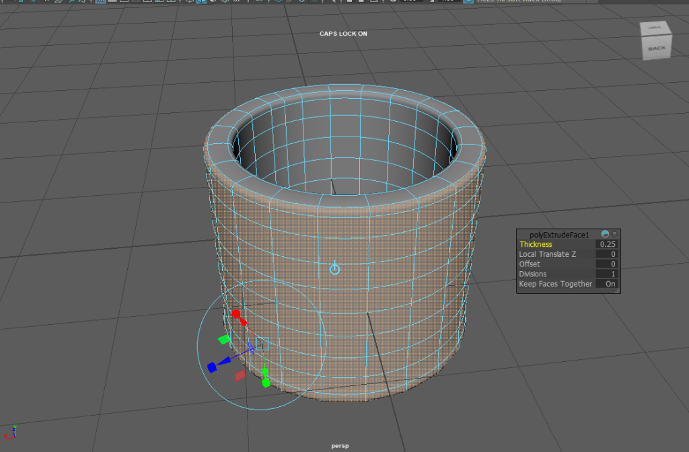Click the polyExtrudeFace1 panel menu icon

tap(614, 234)
